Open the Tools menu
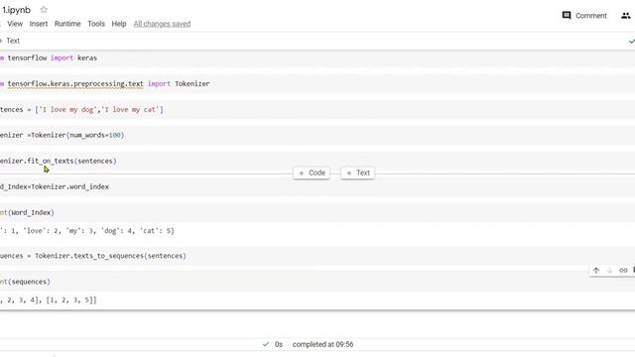This screenshot has width=635, height=357. coord(96,24)
